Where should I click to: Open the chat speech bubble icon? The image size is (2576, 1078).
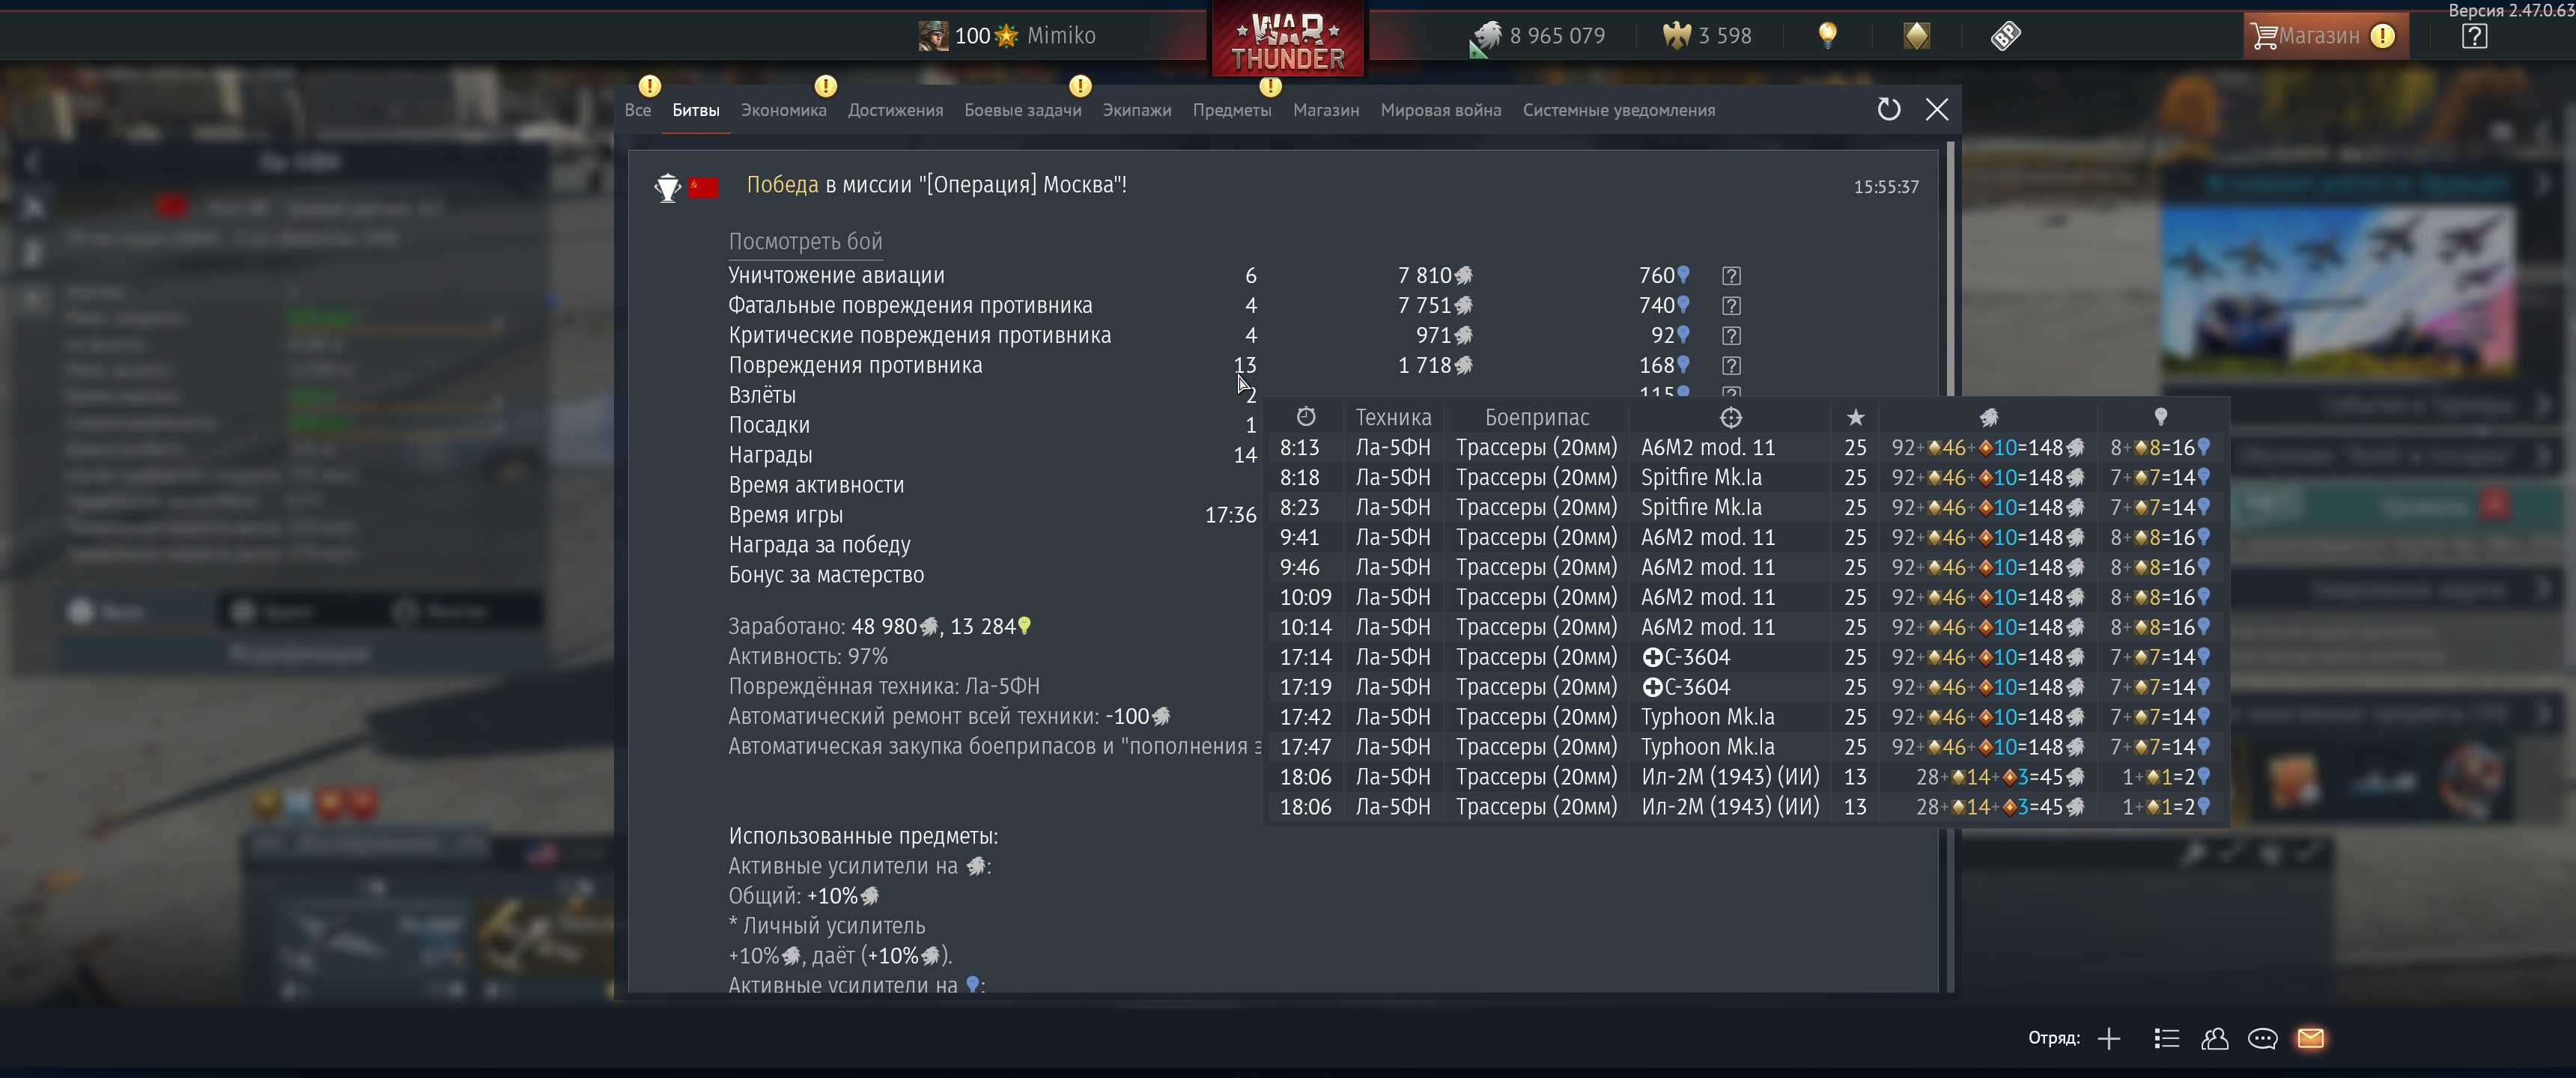point(2262,1039)
